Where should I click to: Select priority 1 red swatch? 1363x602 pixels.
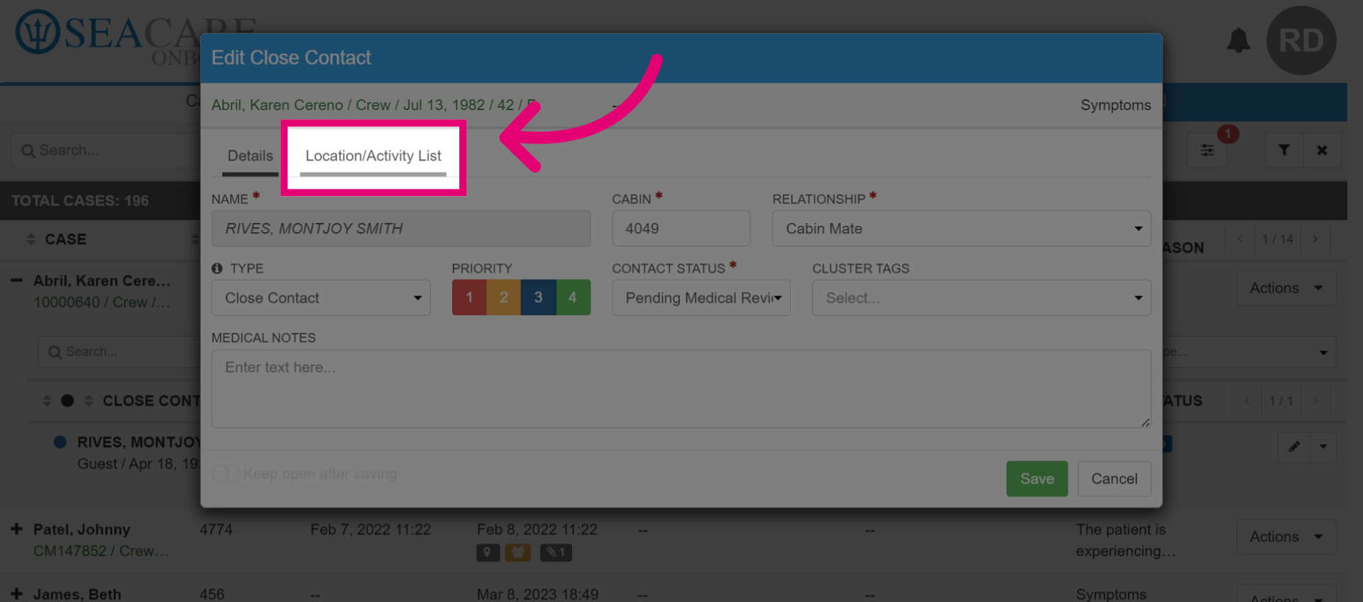(469, 297)
